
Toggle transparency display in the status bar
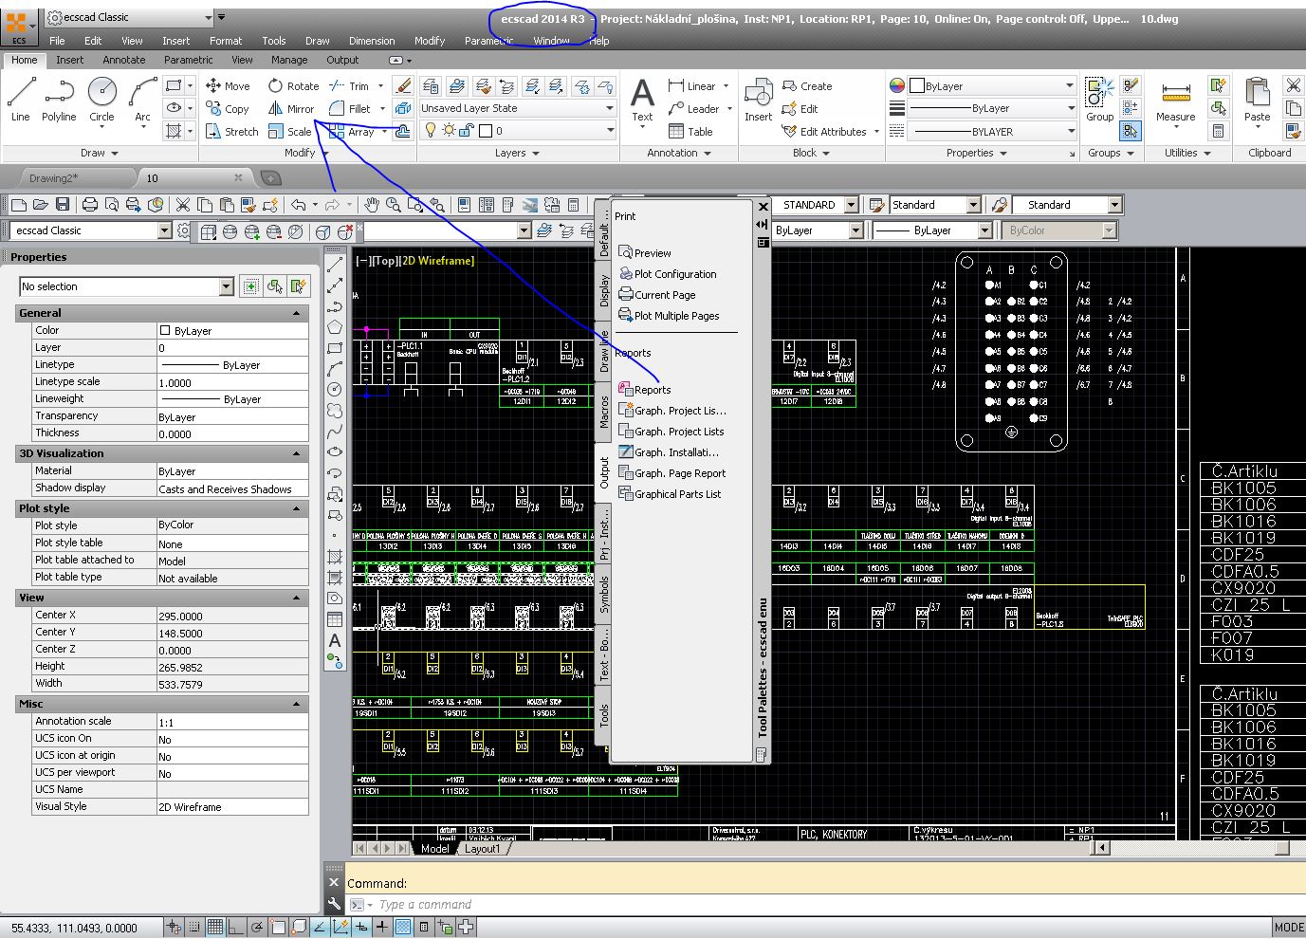(402, 927)
